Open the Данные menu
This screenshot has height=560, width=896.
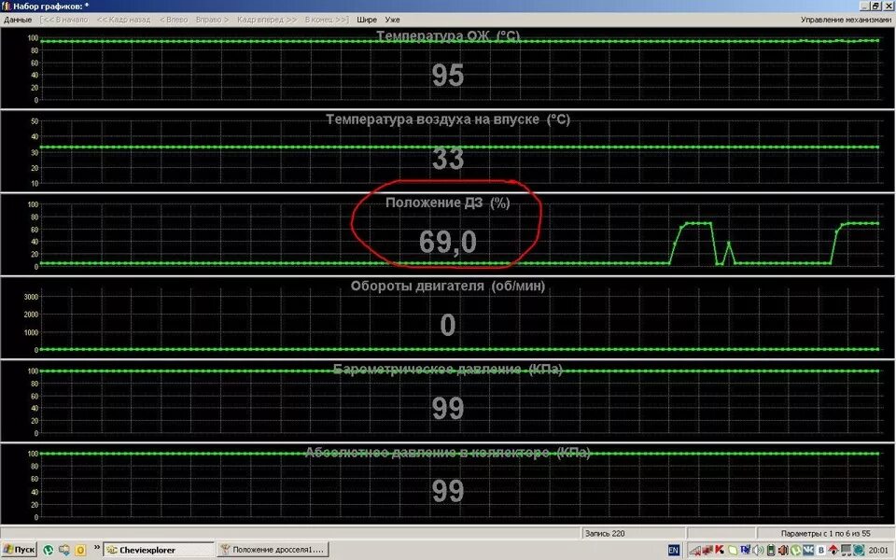(x=18, y=20)
